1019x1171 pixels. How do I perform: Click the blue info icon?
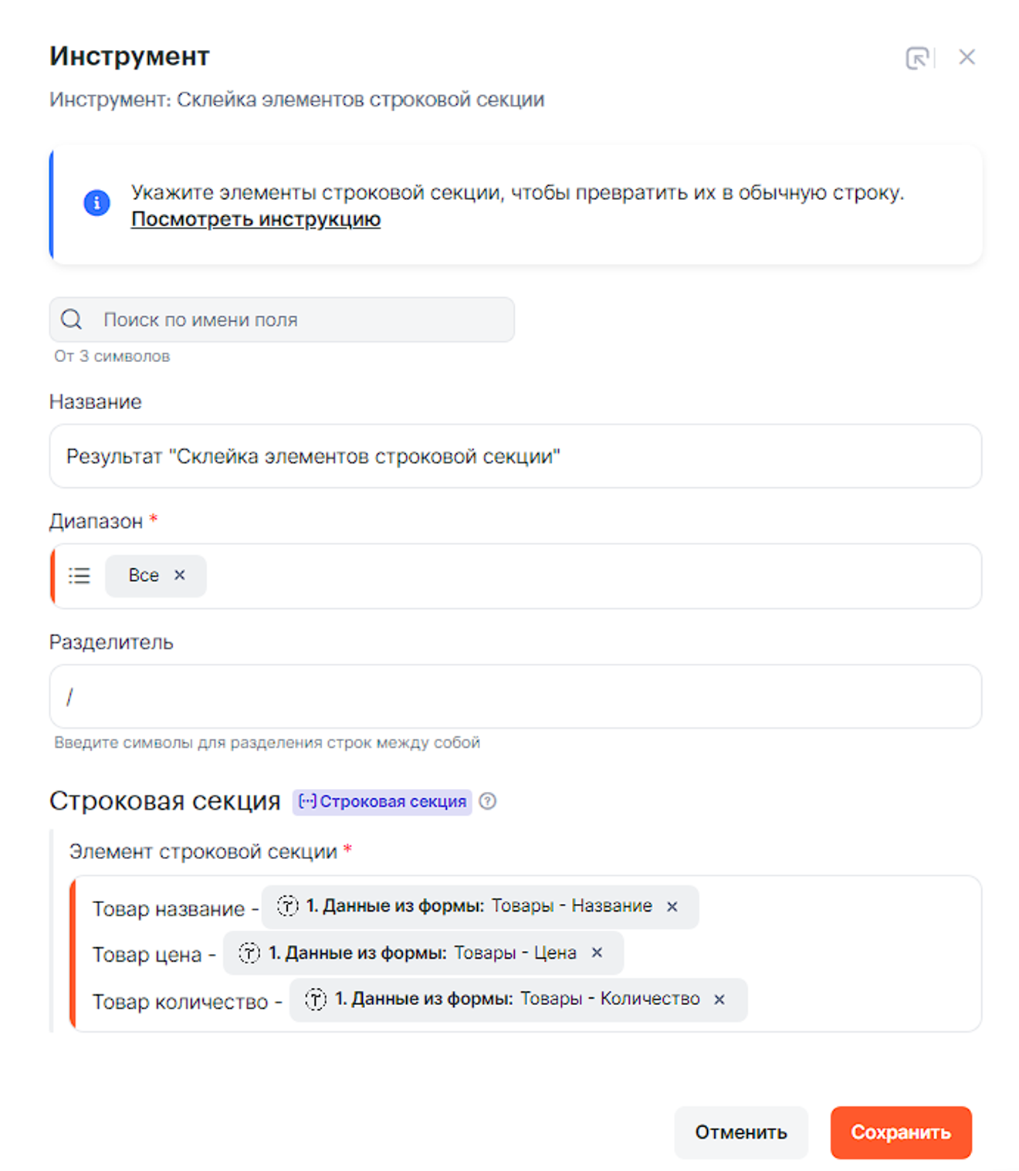point(96,203)
